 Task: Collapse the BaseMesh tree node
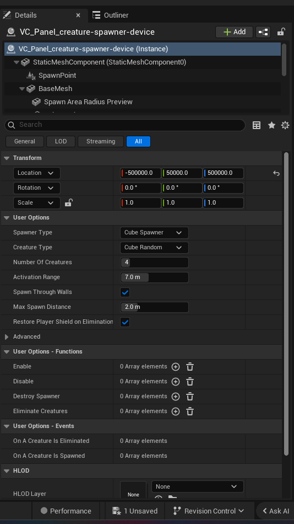pyautogui.click(x=22, y=89)
